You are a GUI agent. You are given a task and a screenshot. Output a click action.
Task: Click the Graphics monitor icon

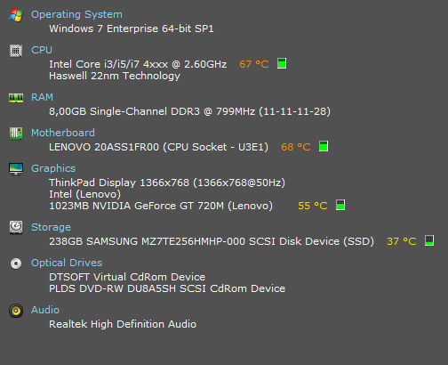[x=16, y=169]
